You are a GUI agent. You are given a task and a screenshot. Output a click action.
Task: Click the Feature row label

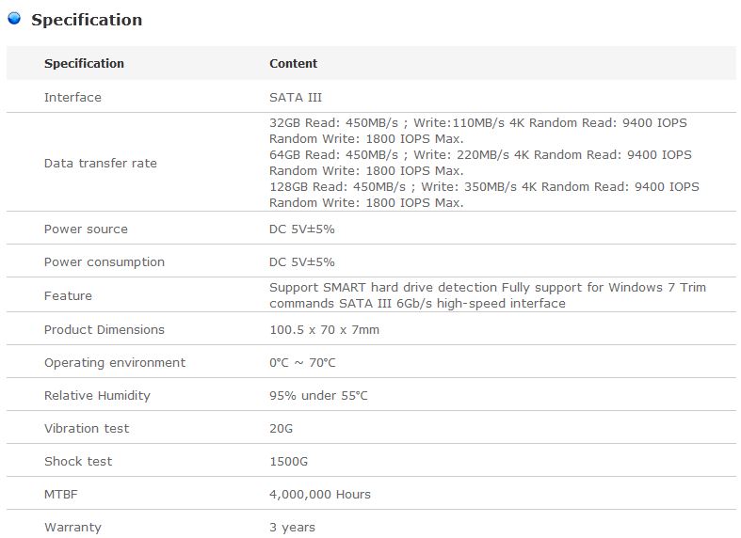coord(68,295)
